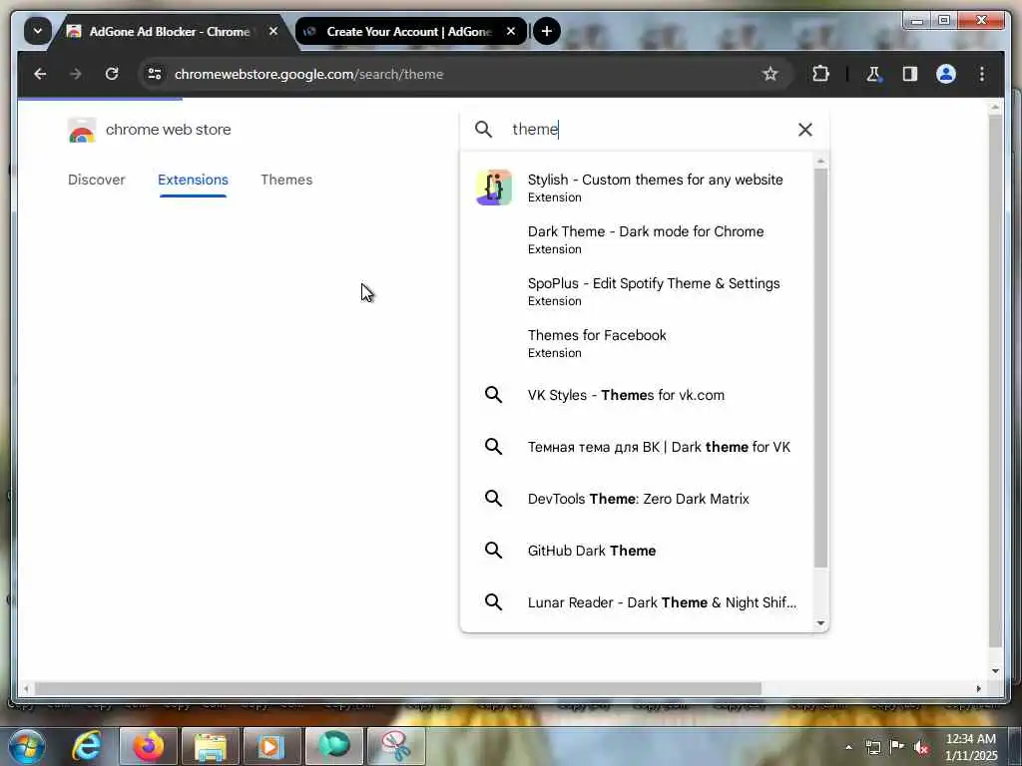Close the AdGone Ad Blocker tab
The height and width of the screenshot is (766, 1022).
tap(273, 31)
